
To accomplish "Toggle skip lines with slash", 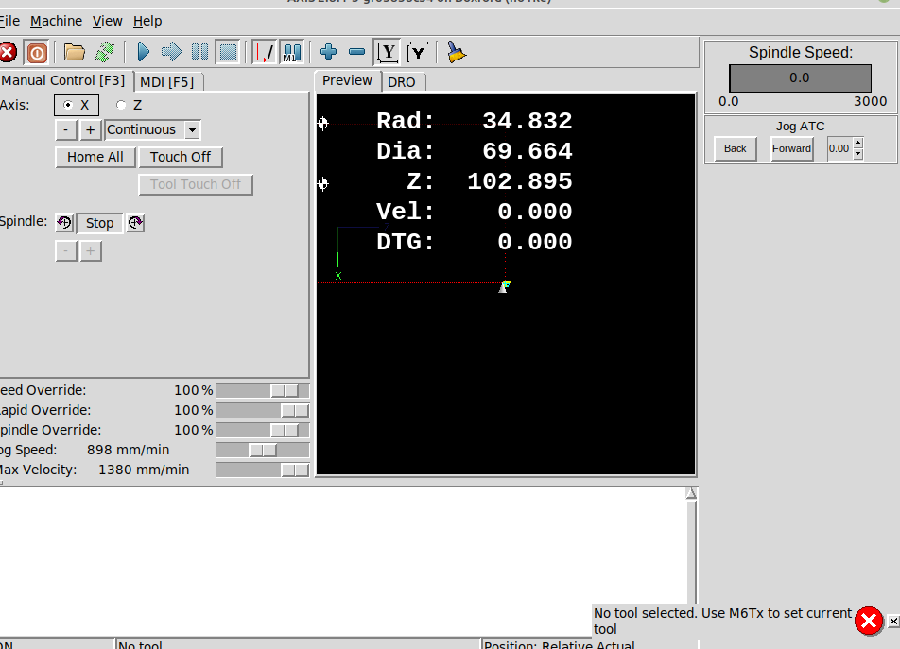I will (265, 52).
